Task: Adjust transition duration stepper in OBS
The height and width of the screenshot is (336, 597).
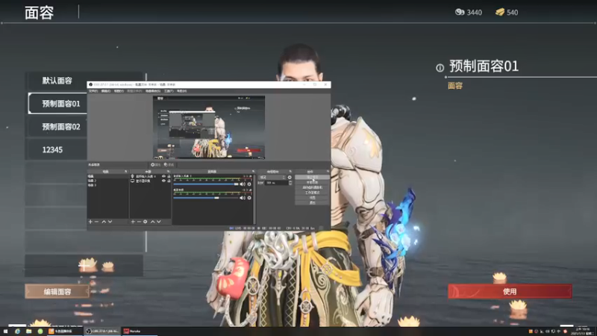Action: pos(290,183)
